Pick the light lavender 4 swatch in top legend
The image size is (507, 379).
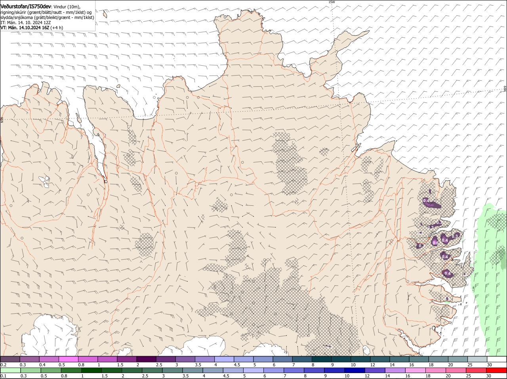tap(224, 359)
